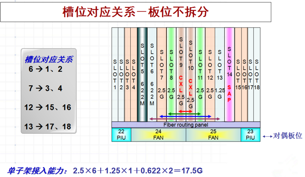Select the SLOT 7 2.5G board
Image resolution: width=305 pixels, height=177 pixels.
[x=162, y=74]
